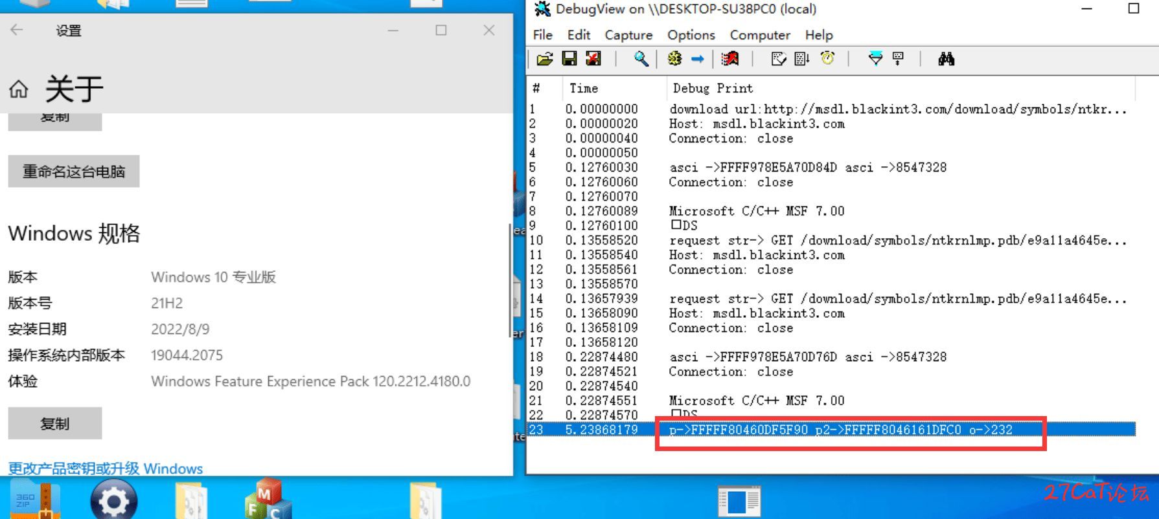
Task: Click the notepad-with-pencil icon in DebugView toolbar
Action: pyautogui.click(x=779, y=59)
